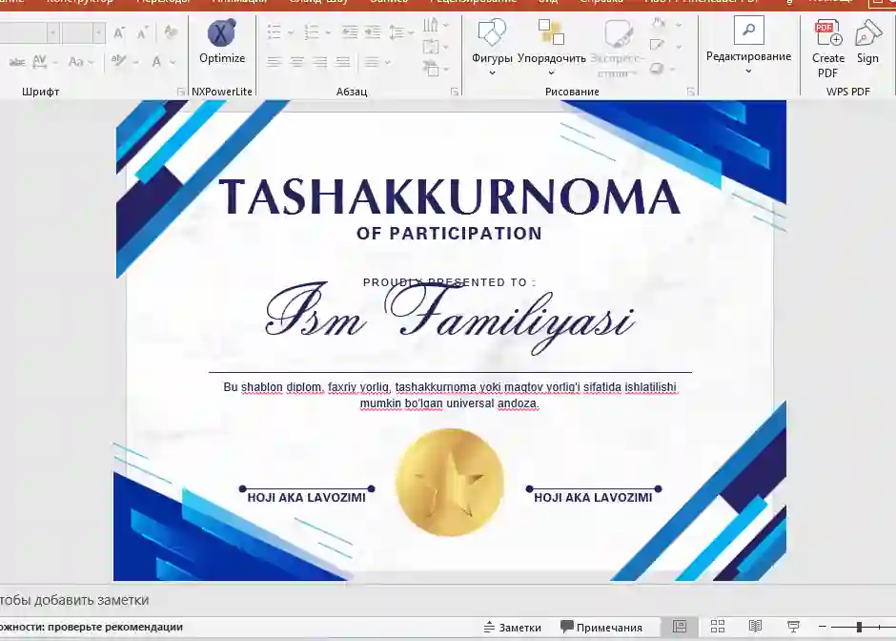Viewport: 896px width, 641px height.
Task: Open the font color A dropdown arrow
Action: [173, 62]
